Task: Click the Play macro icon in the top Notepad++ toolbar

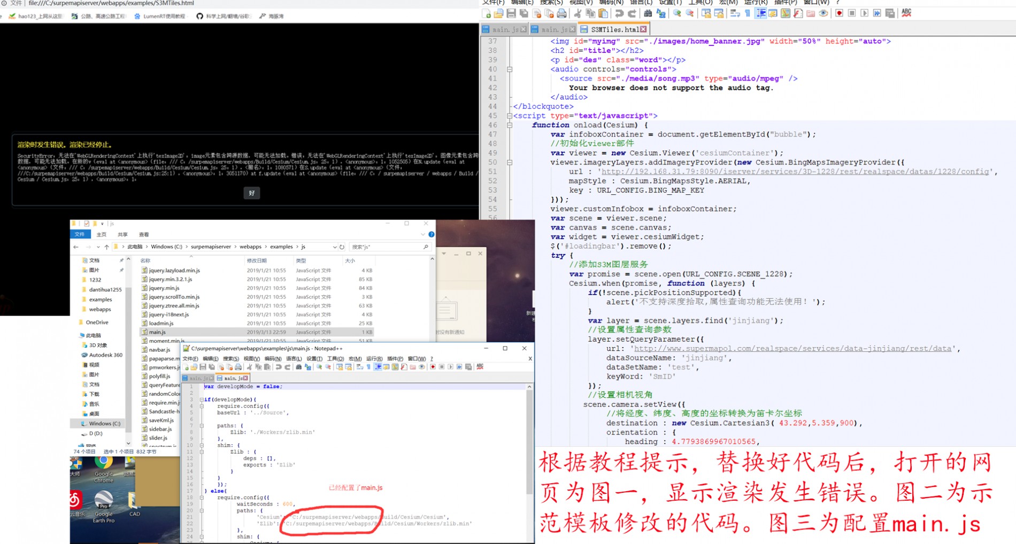Action: tap(864, 13)
